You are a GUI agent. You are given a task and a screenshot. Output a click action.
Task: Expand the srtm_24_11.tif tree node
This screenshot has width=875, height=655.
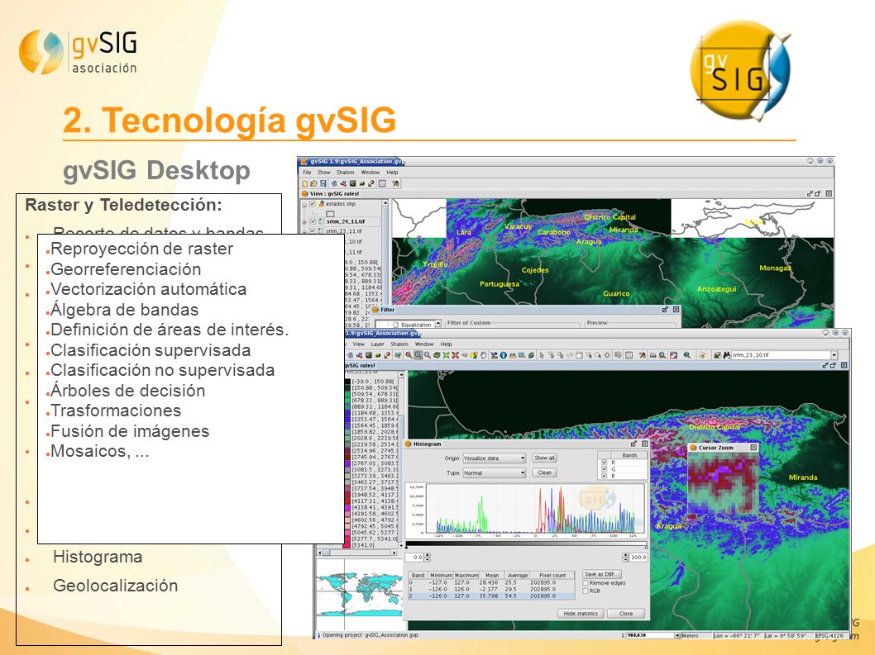coord(304,222)
